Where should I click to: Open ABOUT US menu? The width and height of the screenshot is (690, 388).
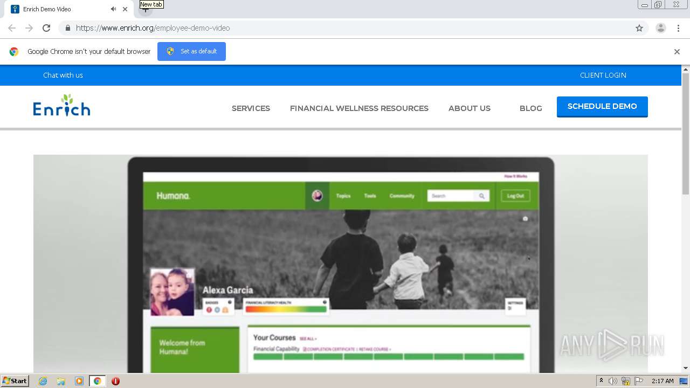point(470,108)
